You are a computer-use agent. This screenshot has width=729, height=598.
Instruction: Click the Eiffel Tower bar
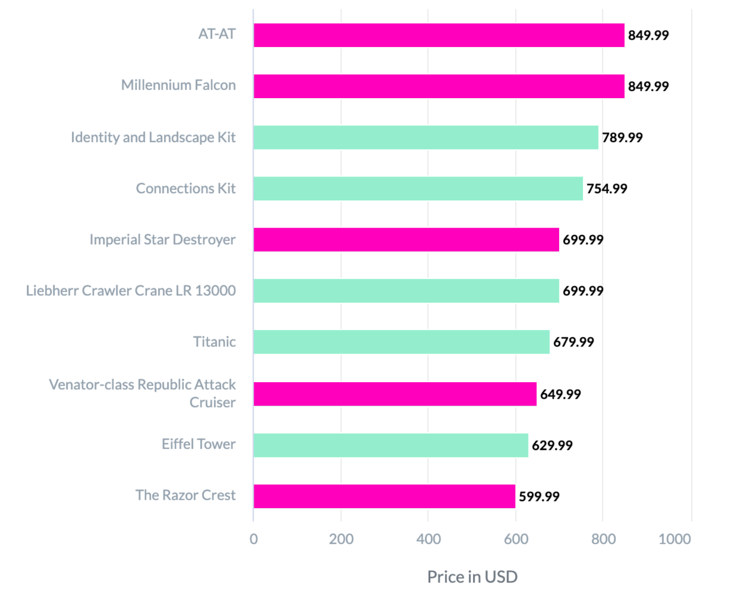(390, 445)
